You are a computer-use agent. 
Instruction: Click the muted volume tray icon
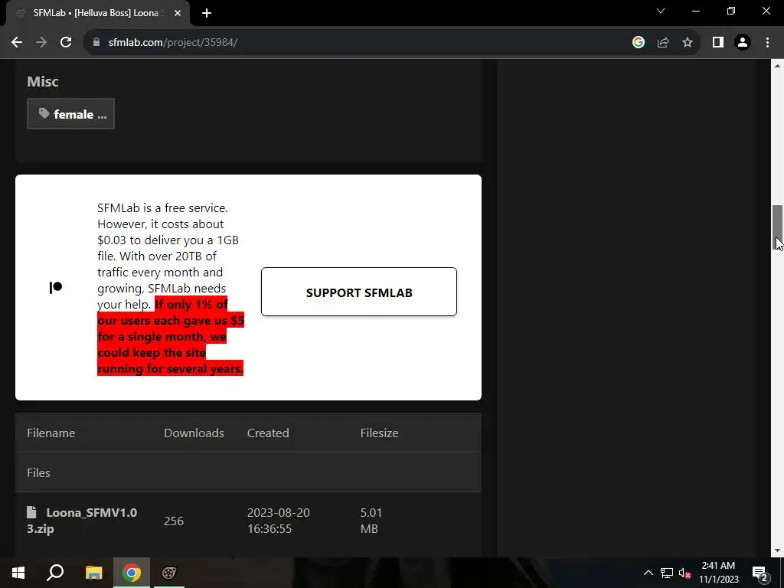pos(685,573)
